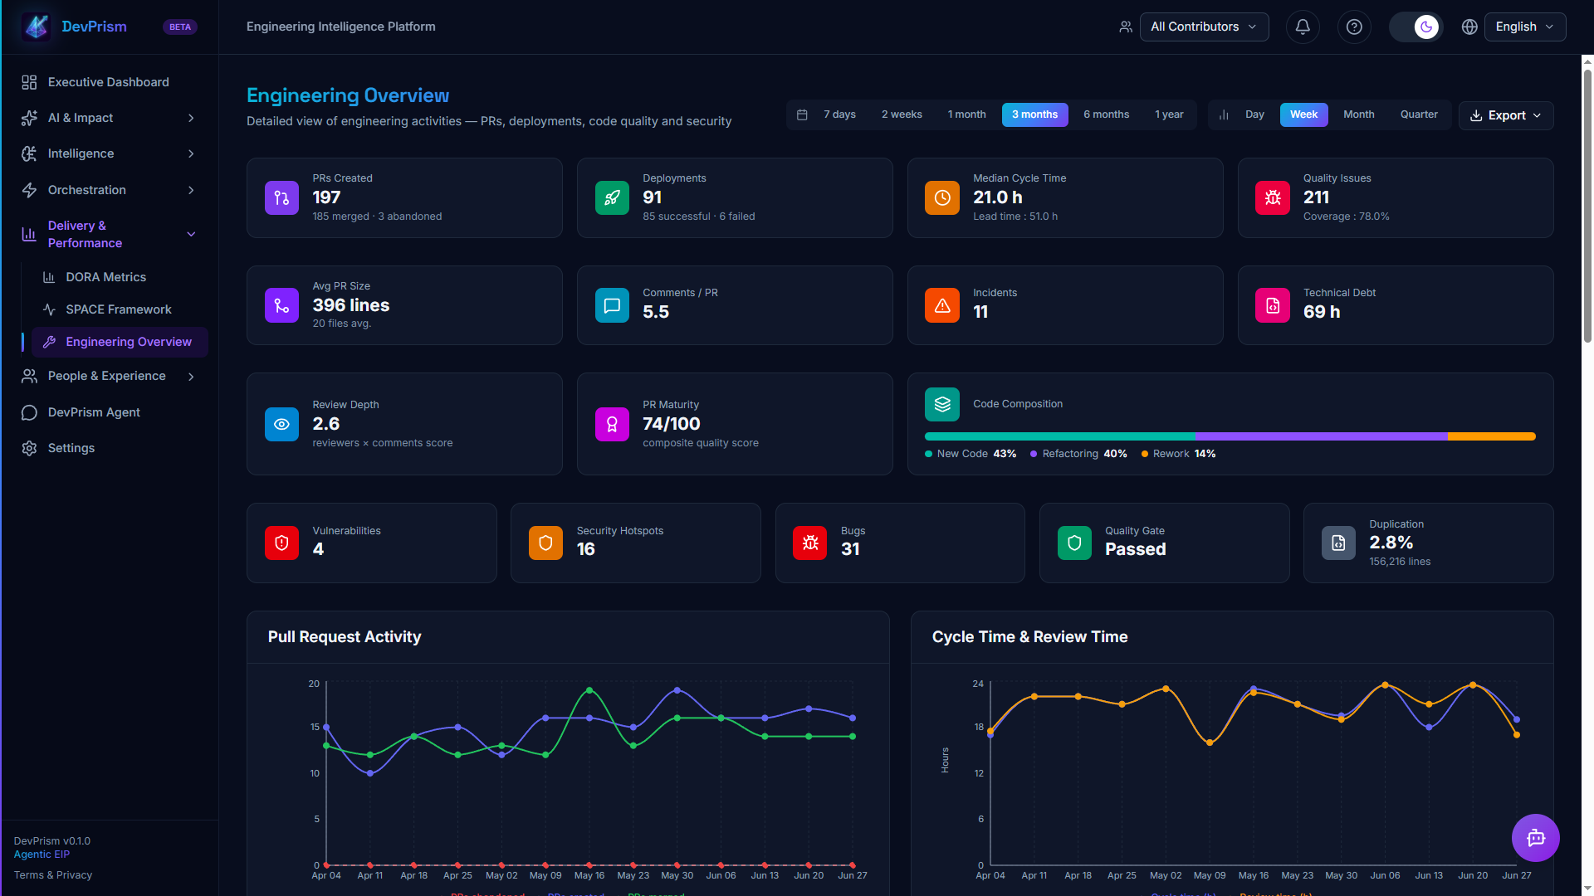Click the BETA badge
1594x896 pixels.
point(180,27)
